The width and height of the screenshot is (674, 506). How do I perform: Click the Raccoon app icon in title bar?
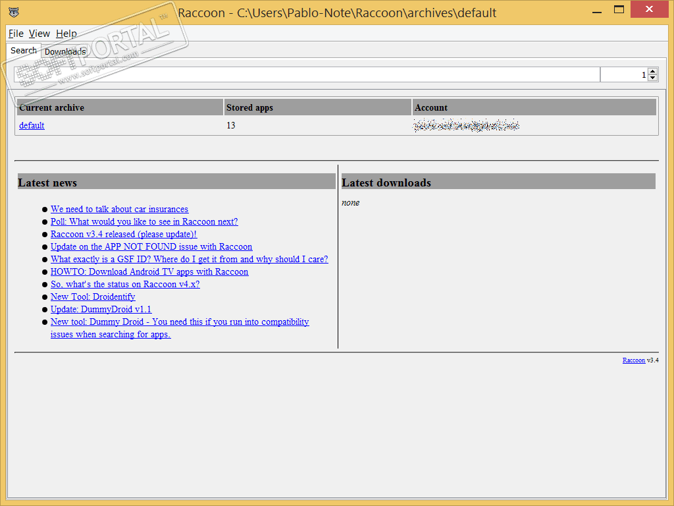coord(13,12)
